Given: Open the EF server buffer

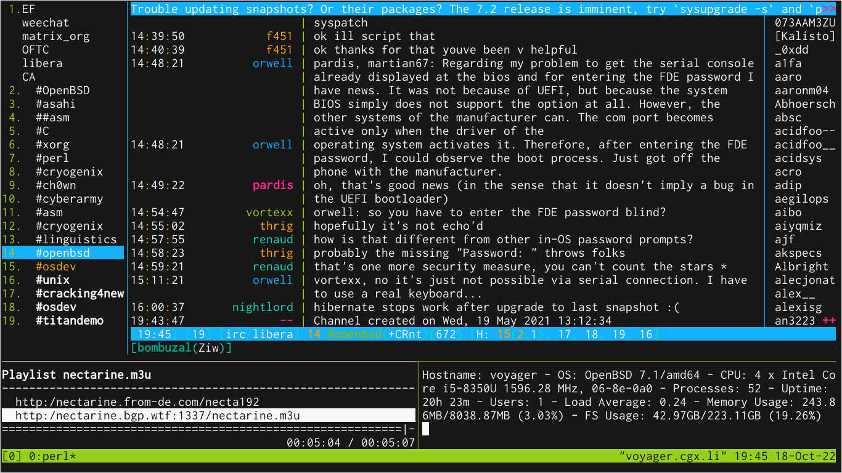Looking at the screenshot, I should 29,9.
